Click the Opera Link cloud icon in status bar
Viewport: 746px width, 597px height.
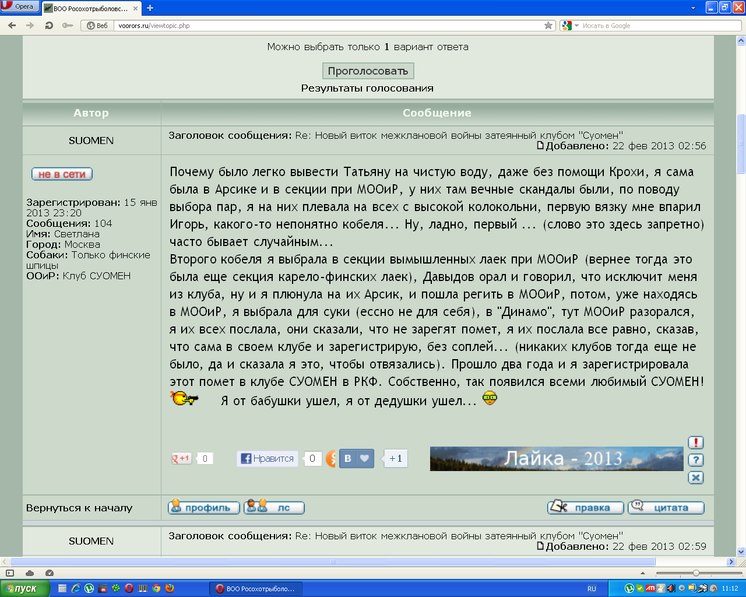tap(30, 573)
